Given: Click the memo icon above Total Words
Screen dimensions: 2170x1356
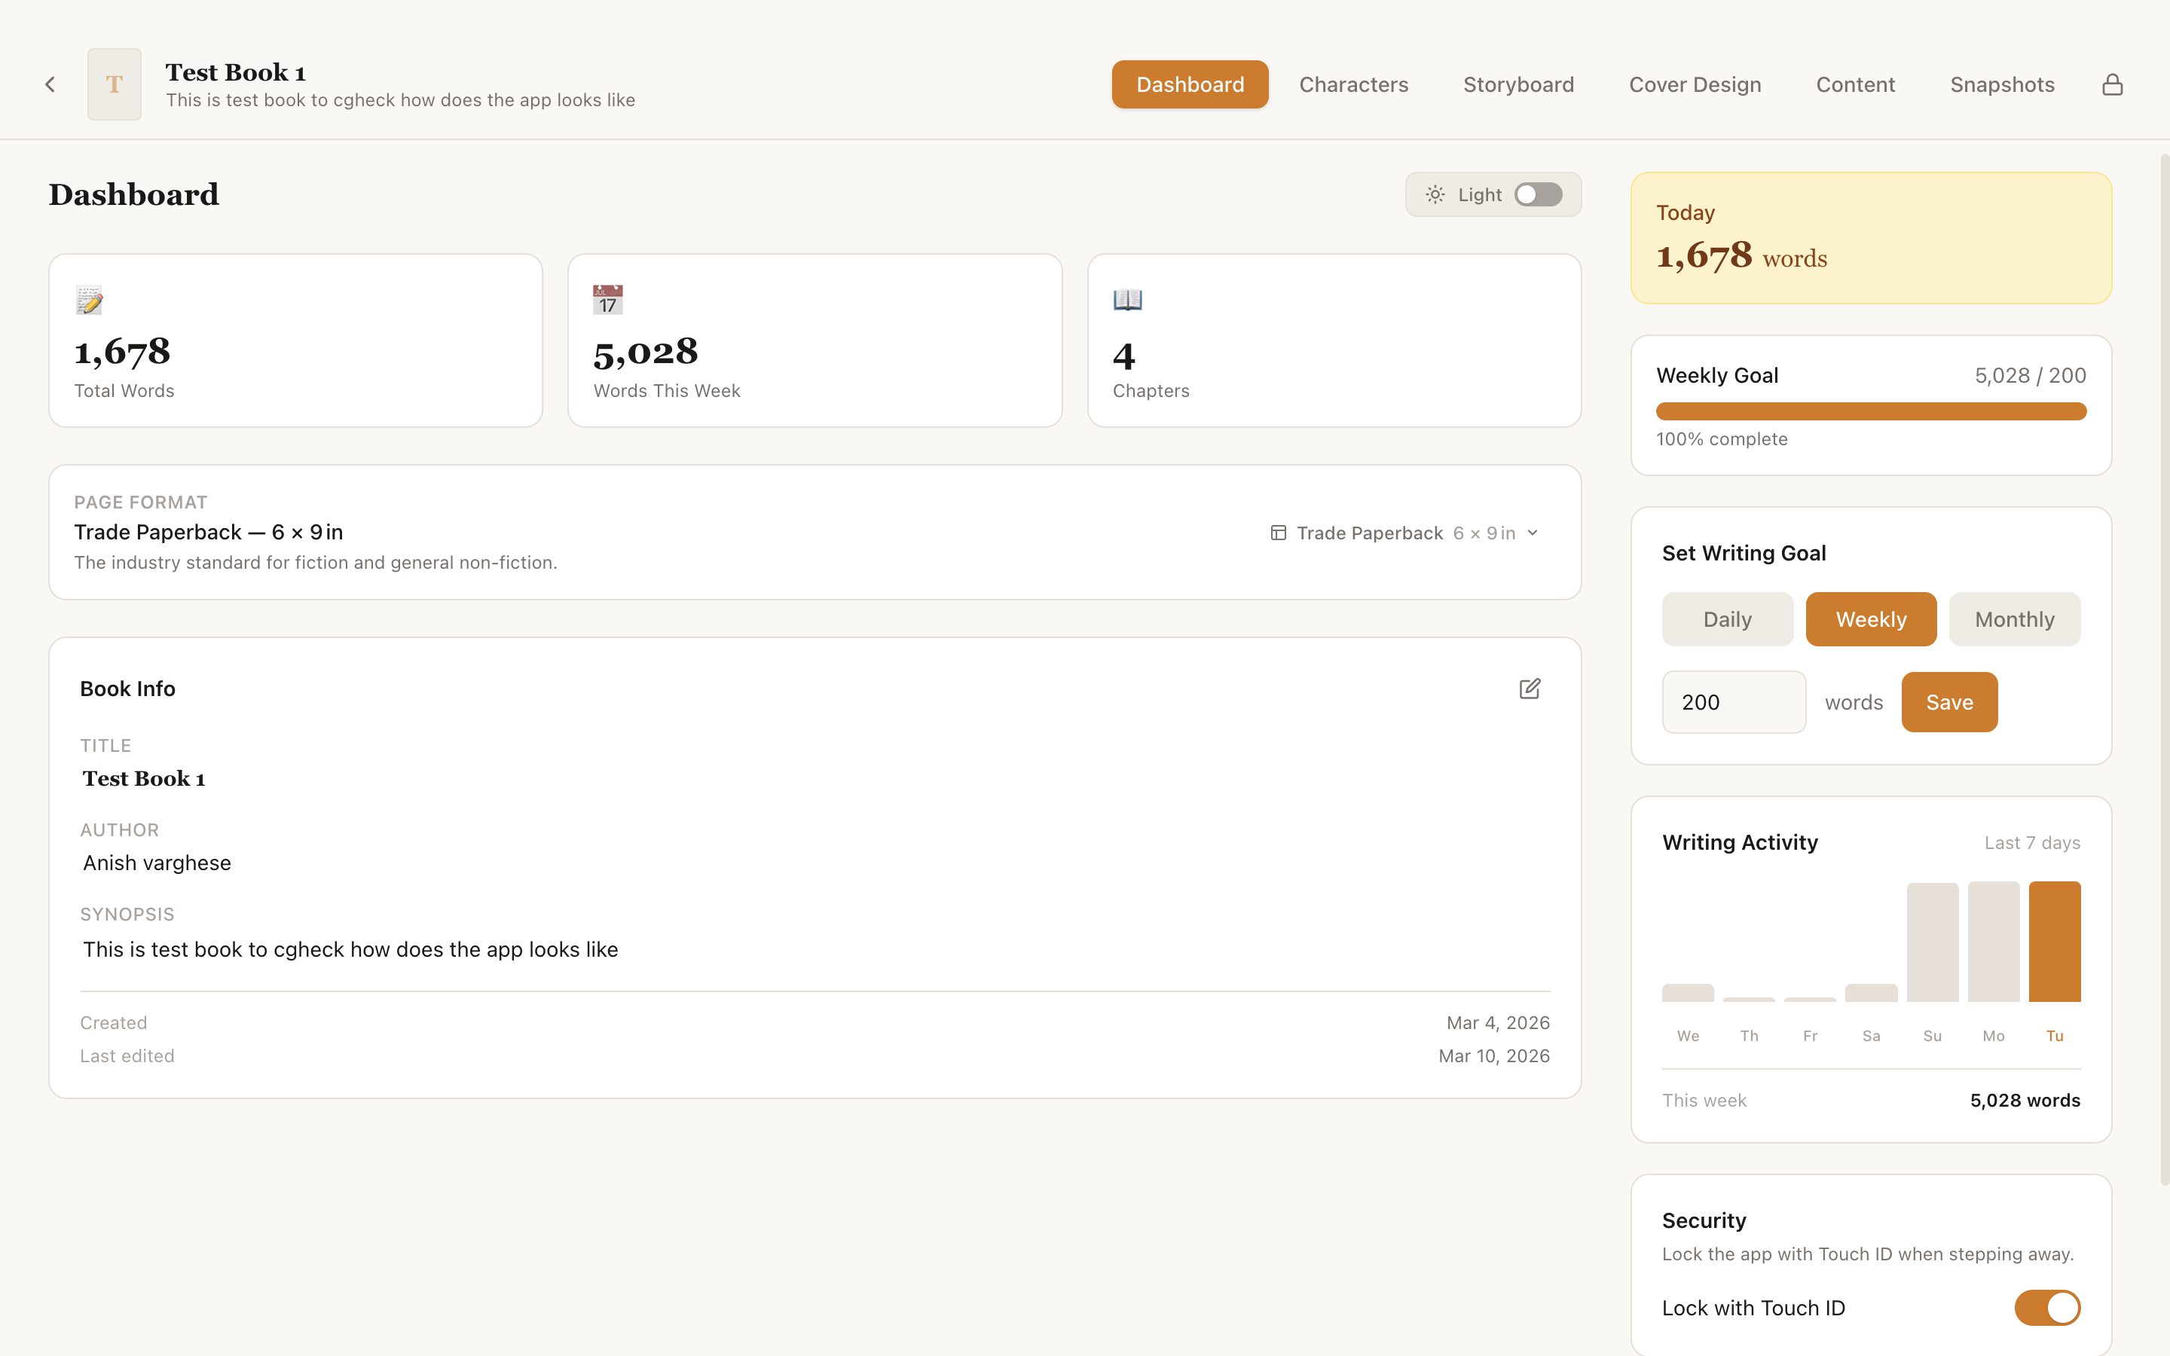Looking at the screenshot, I should (89, 300).
